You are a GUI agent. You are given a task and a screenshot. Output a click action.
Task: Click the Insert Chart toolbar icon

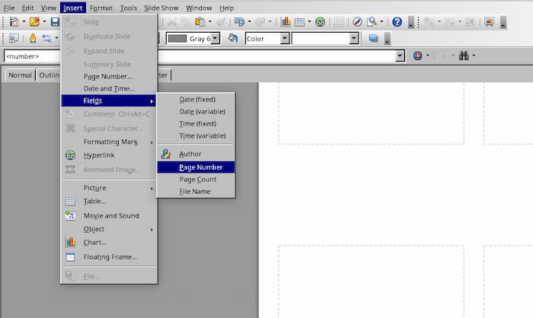[x=286, y=22]
